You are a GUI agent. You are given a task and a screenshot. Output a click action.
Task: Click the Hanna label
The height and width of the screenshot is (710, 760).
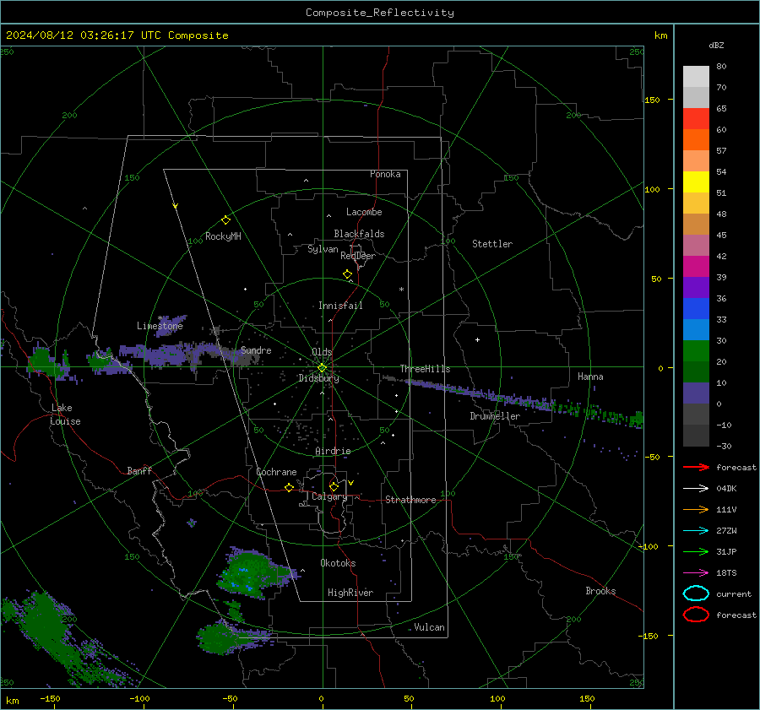point(590,377)
